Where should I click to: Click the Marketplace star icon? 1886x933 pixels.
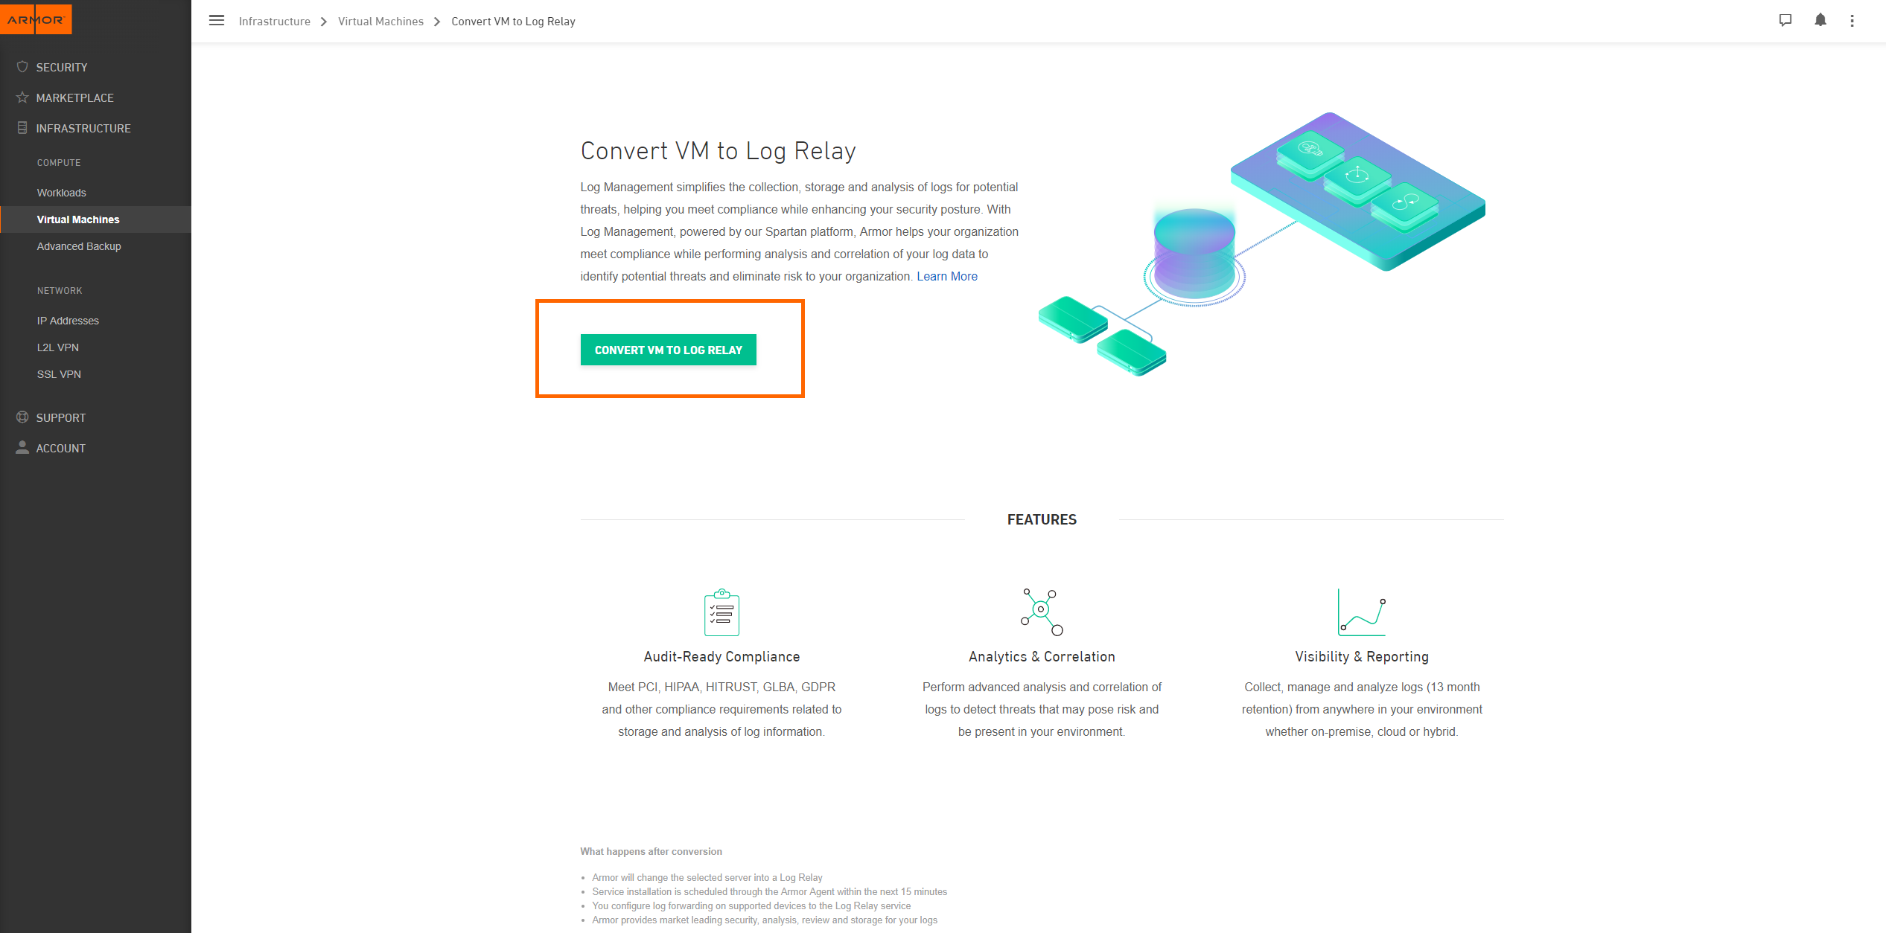click(x=22, y=97)
